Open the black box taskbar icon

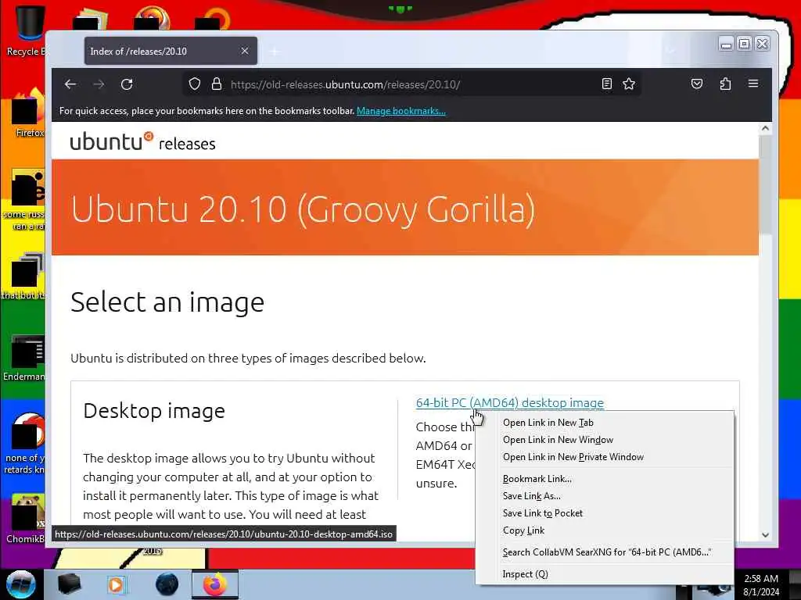coord(69,584)
